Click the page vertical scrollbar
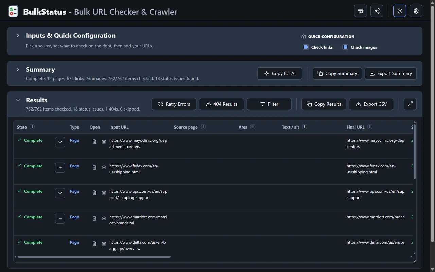The image size is (435, 272). [x=432, y=124]
